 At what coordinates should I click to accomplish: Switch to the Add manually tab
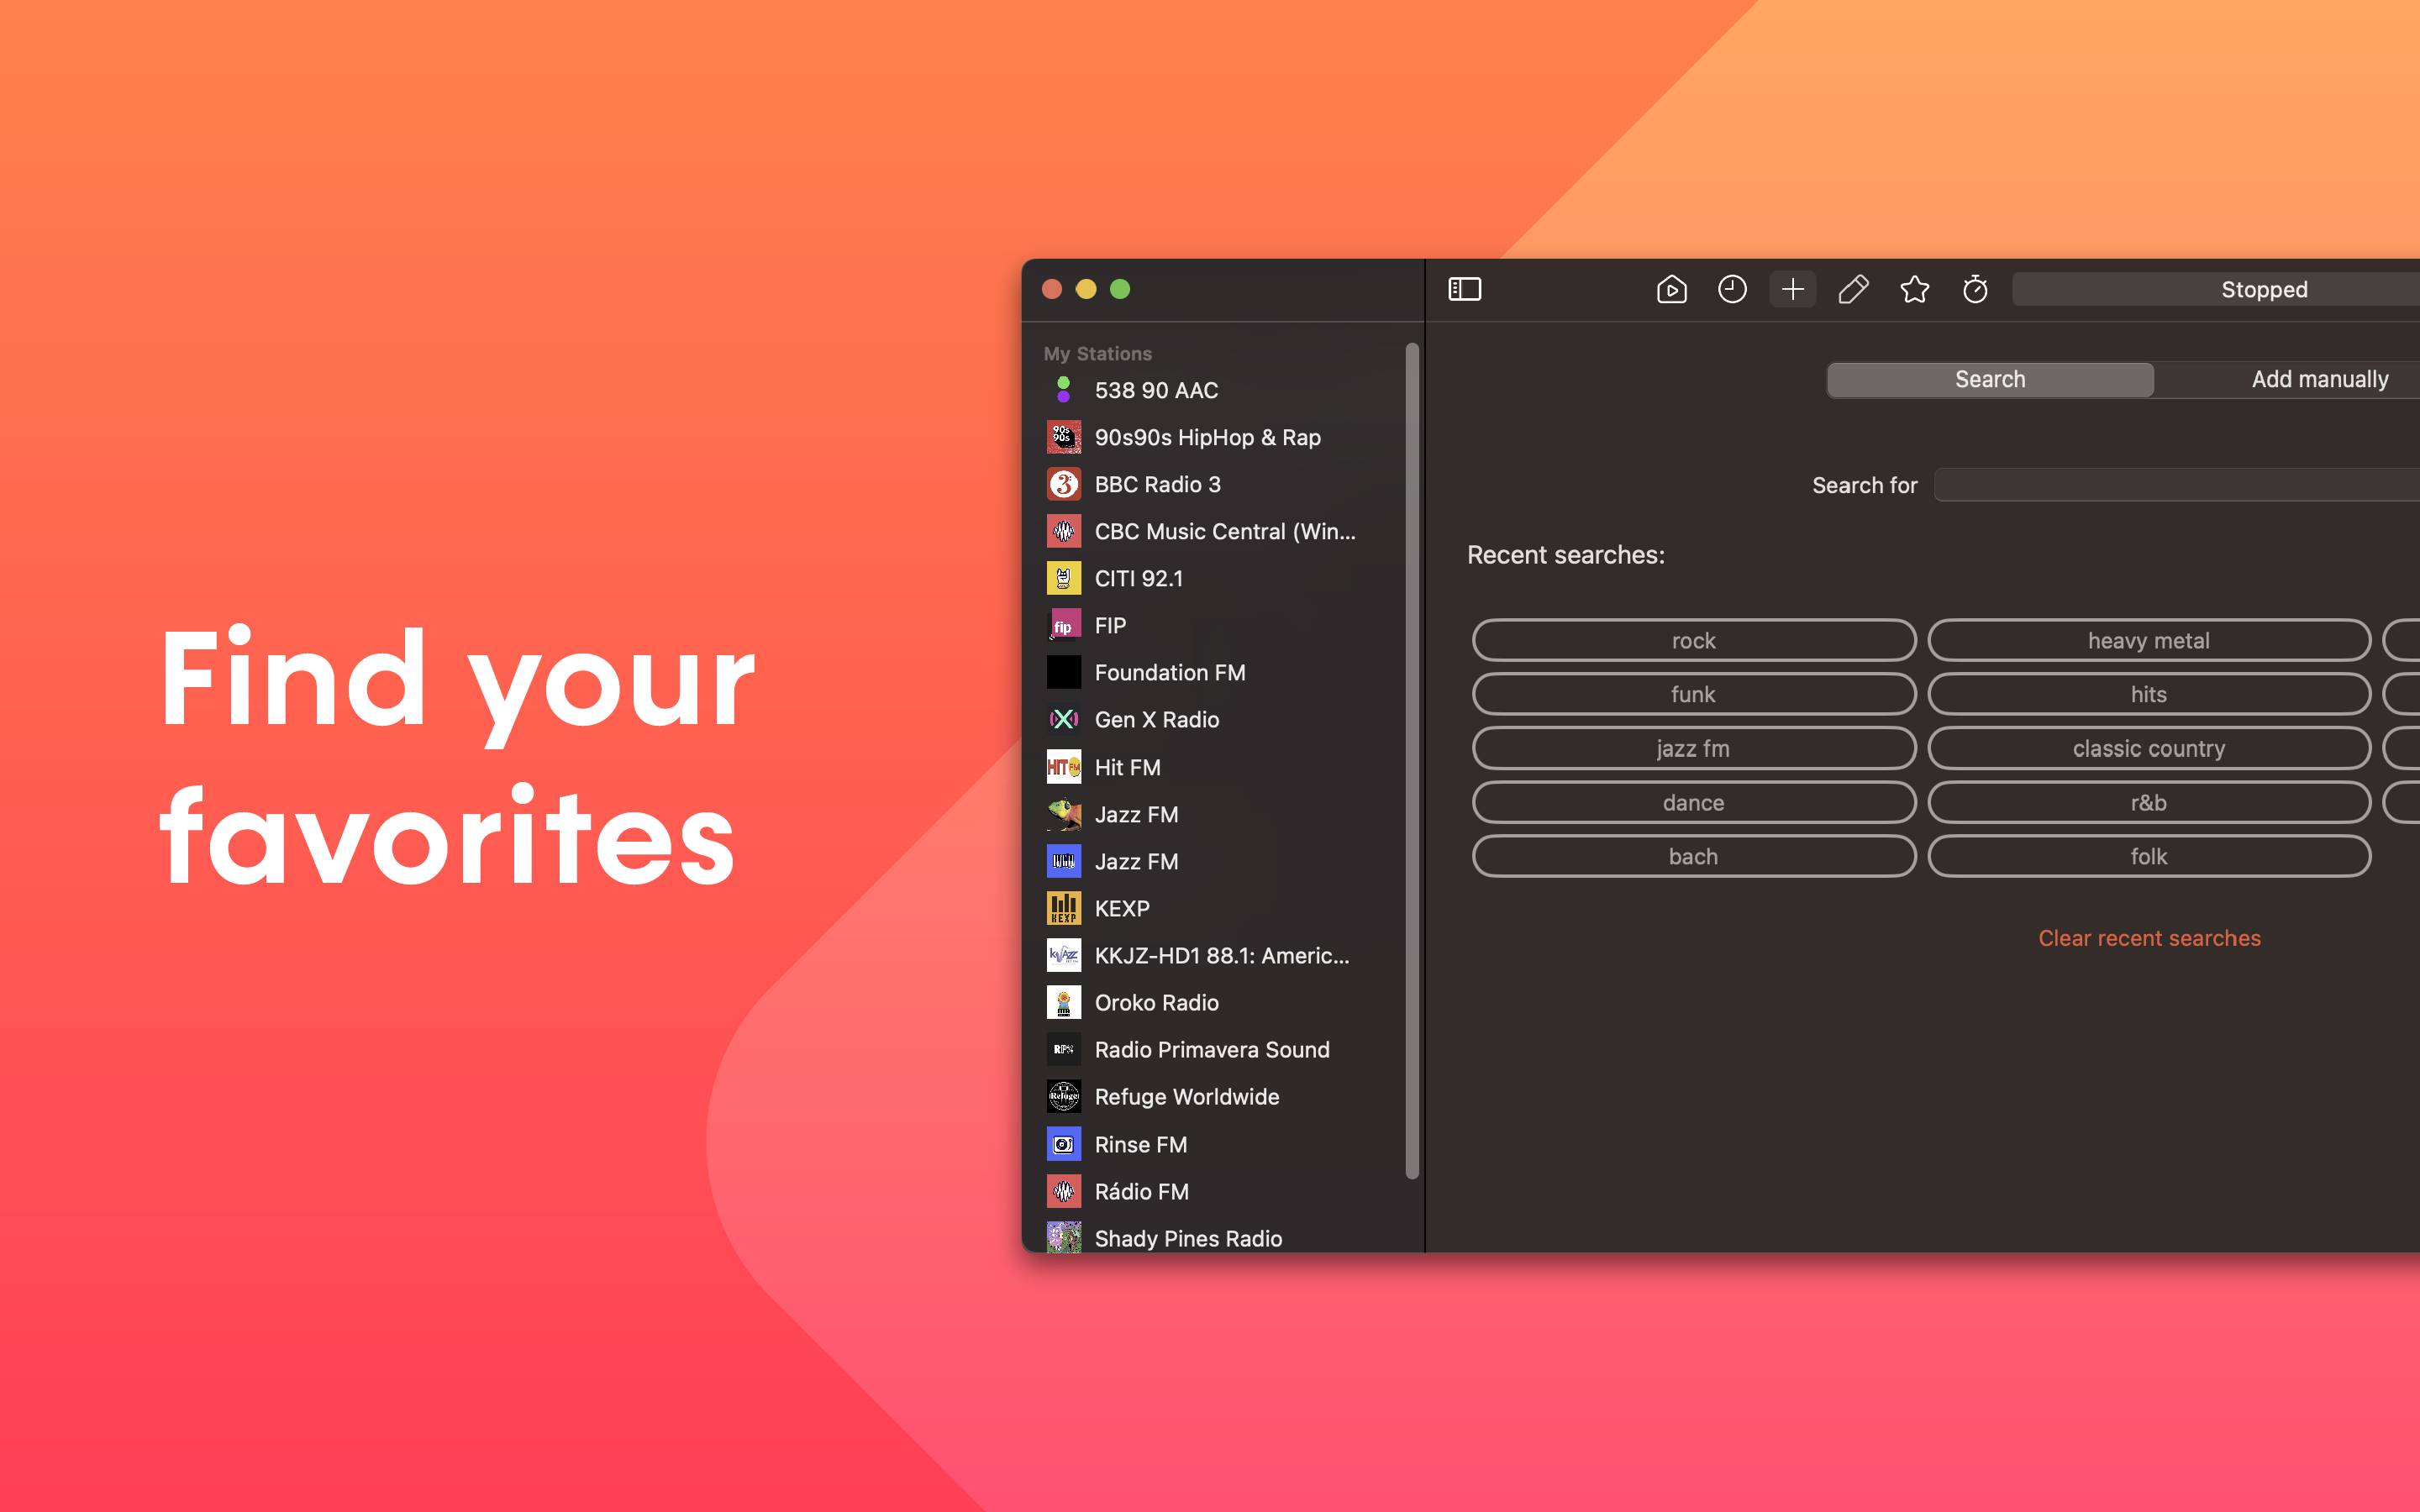point(2319,379)
